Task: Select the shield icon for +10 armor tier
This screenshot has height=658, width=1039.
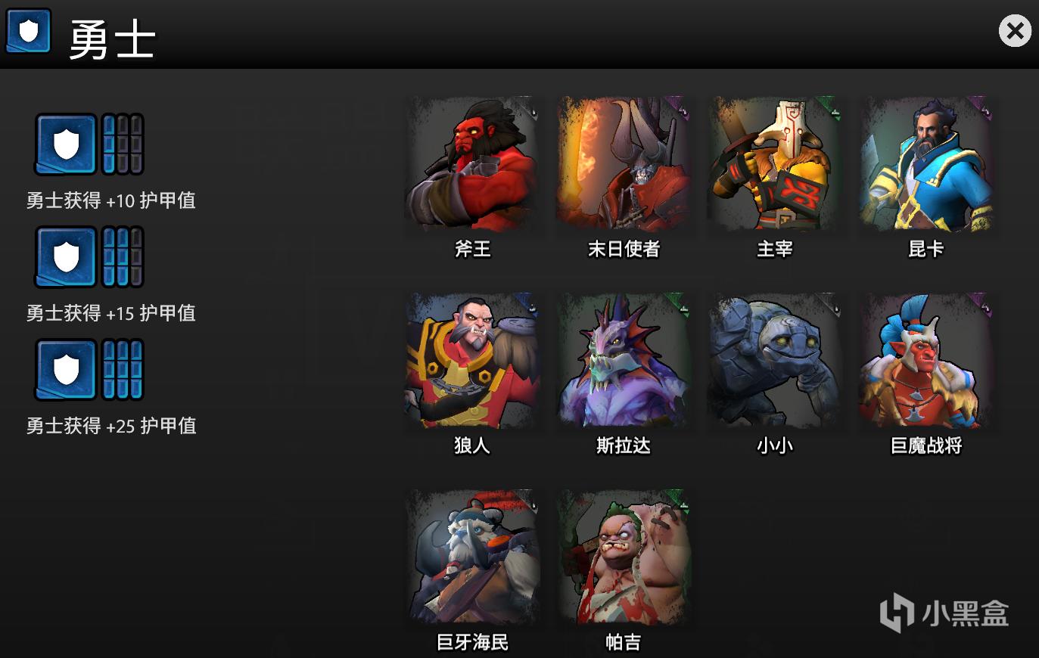Action: pyautogui.click(x=66, y=144)
